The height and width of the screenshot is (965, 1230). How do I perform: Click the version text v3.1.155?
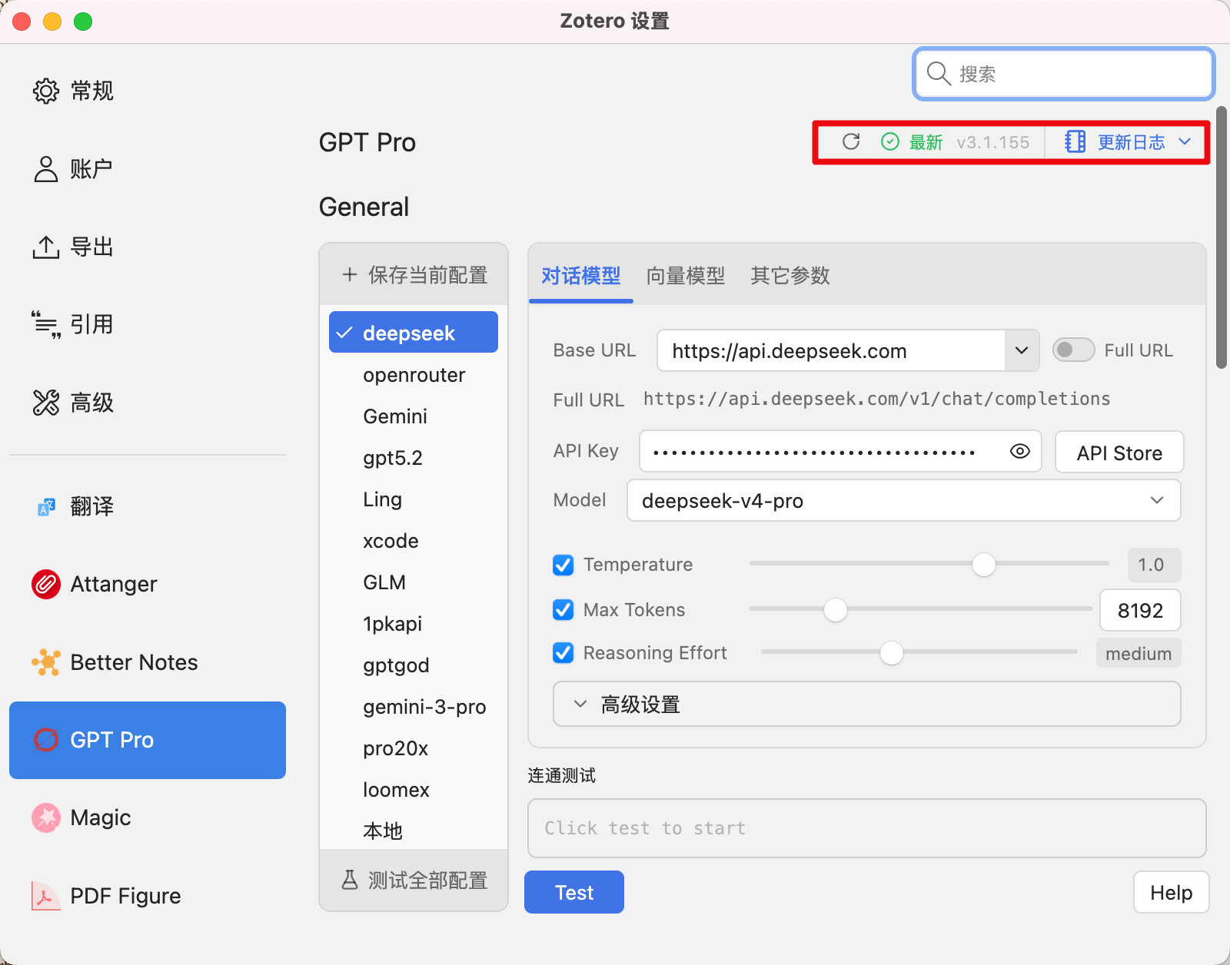pos(992,142)
